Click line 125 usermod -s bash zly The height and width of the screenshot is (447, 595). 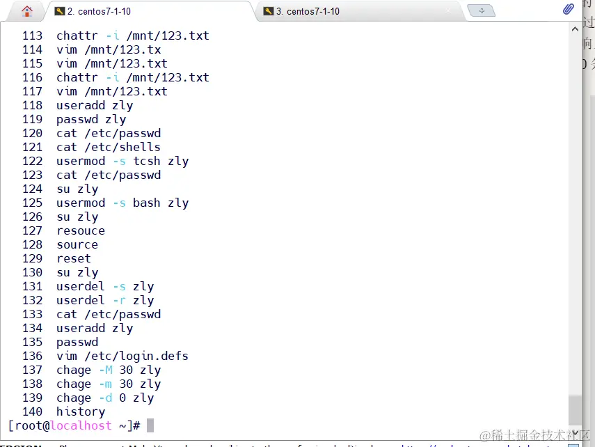106,203
